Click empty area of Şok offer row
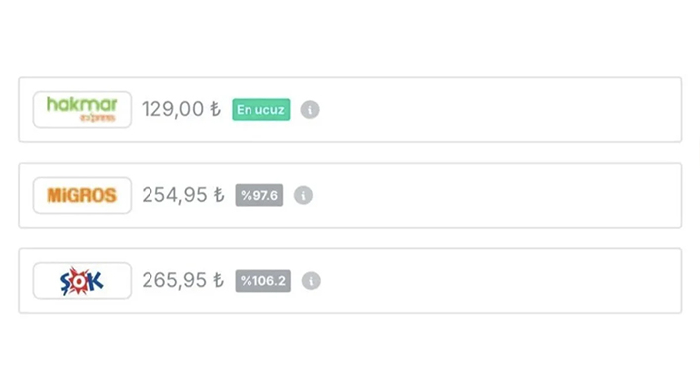700x391 pixels. (491, 281)
